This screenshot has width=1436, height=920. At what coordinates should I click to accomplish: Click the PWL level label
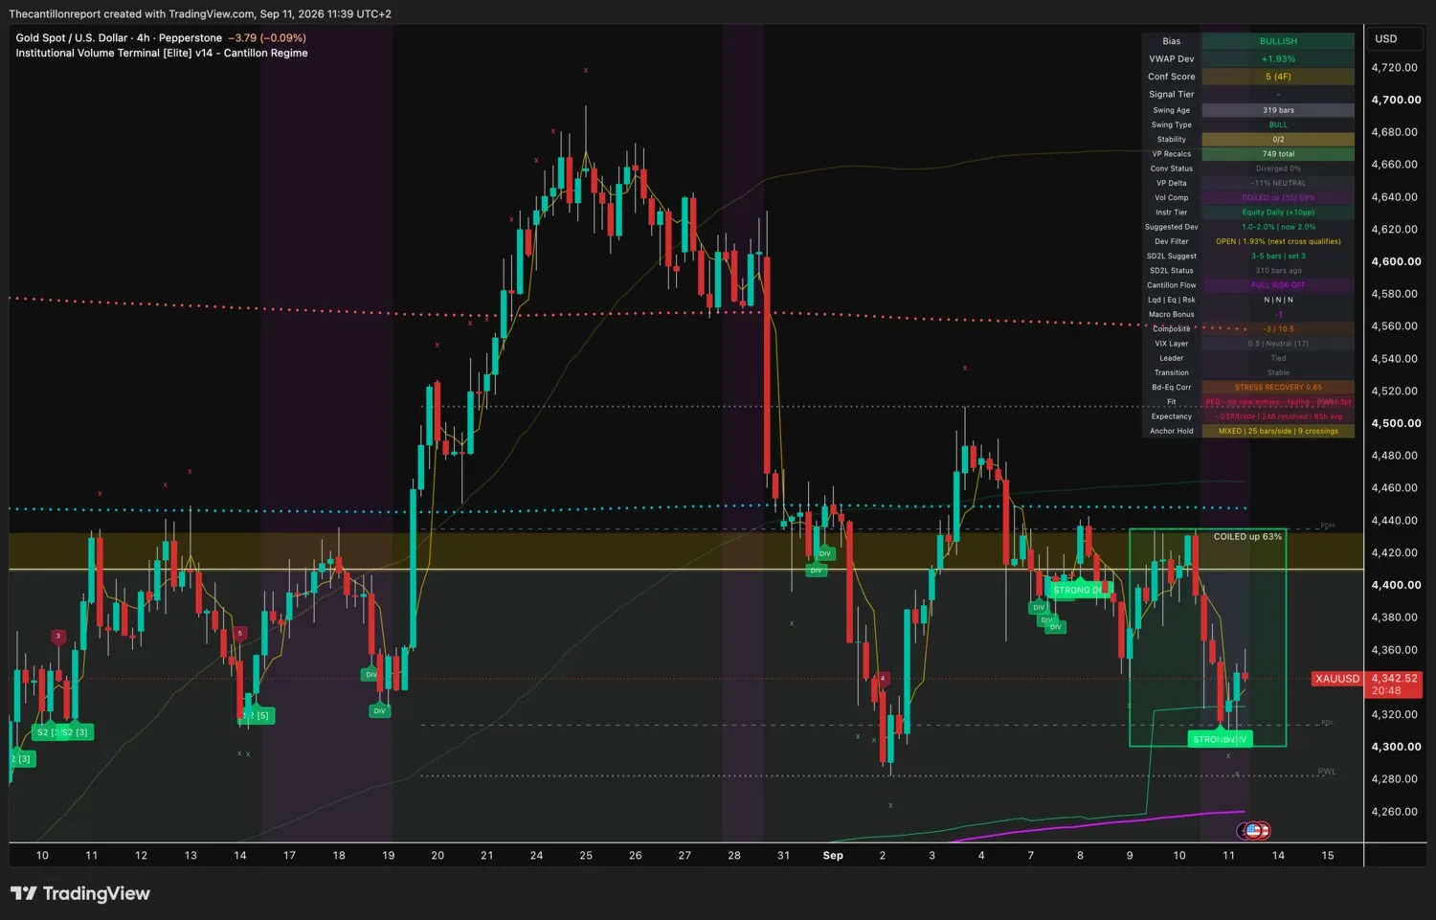point(1327,772)
